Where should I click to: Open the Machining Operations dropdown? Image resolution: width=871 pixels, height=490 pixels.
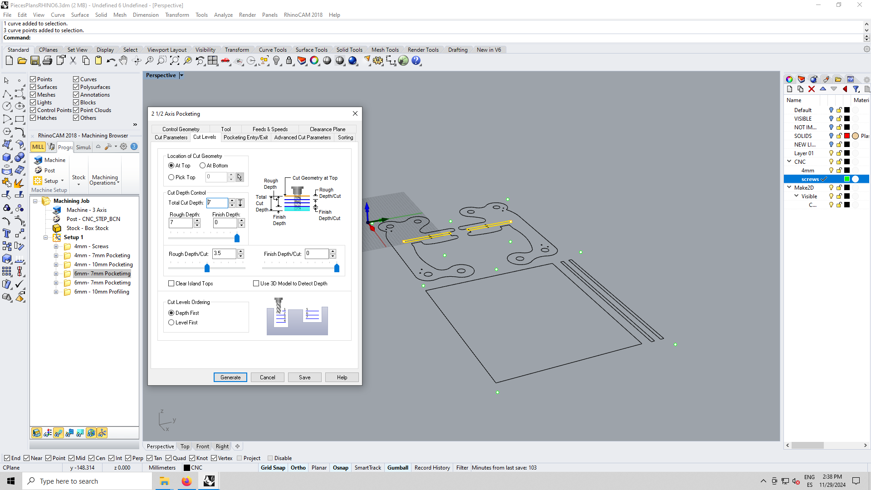105,180
